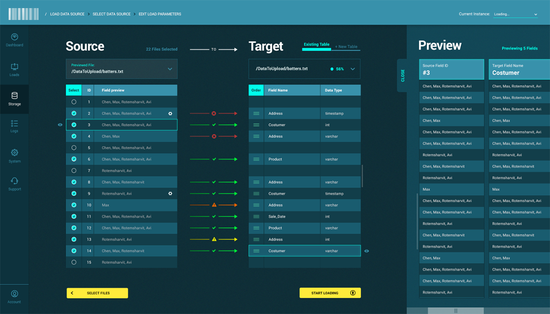
Task: Click the orange warning icon on row 10 mapping
Action: click(214, 205)
